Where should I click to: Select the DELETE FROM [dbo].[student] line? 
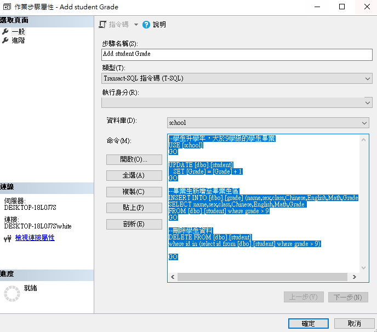coord(210,237)
